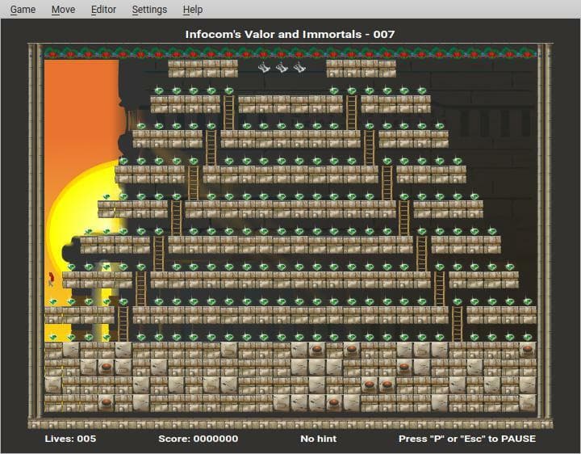581x454 pixels.
Task: Click the 'Lives: 005' status text
Action: (70, 439)
